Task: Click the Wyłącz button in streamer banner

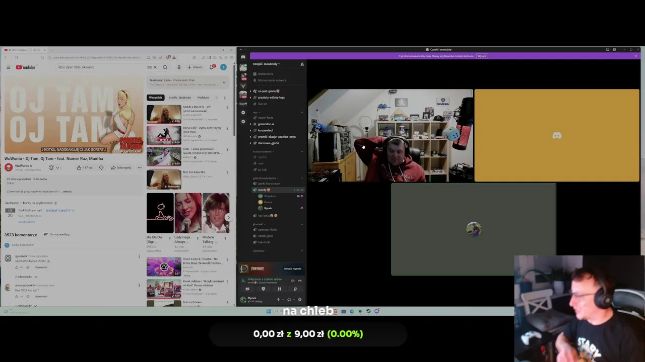Action: click(482, 56)
